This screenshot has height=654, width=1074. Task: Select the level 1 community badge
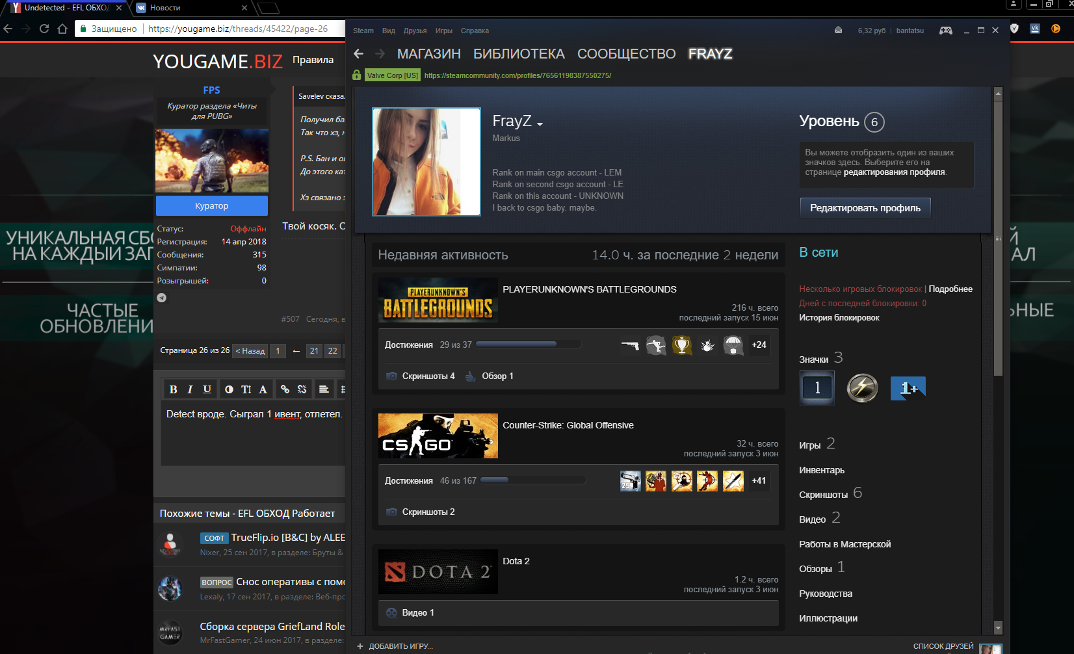pos(817,388)
